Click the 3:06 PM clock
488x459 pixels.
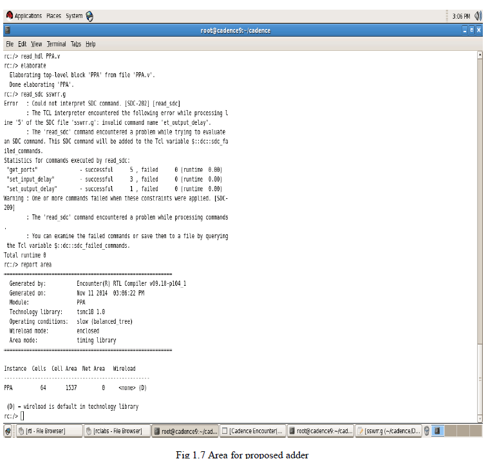click(461, 16)
